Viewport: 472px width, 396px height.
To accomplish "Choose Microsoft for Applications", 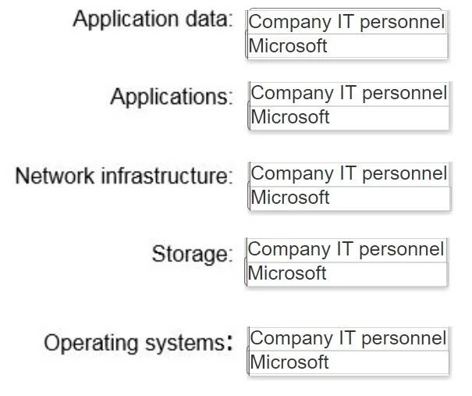I will (x=350, y=117).
